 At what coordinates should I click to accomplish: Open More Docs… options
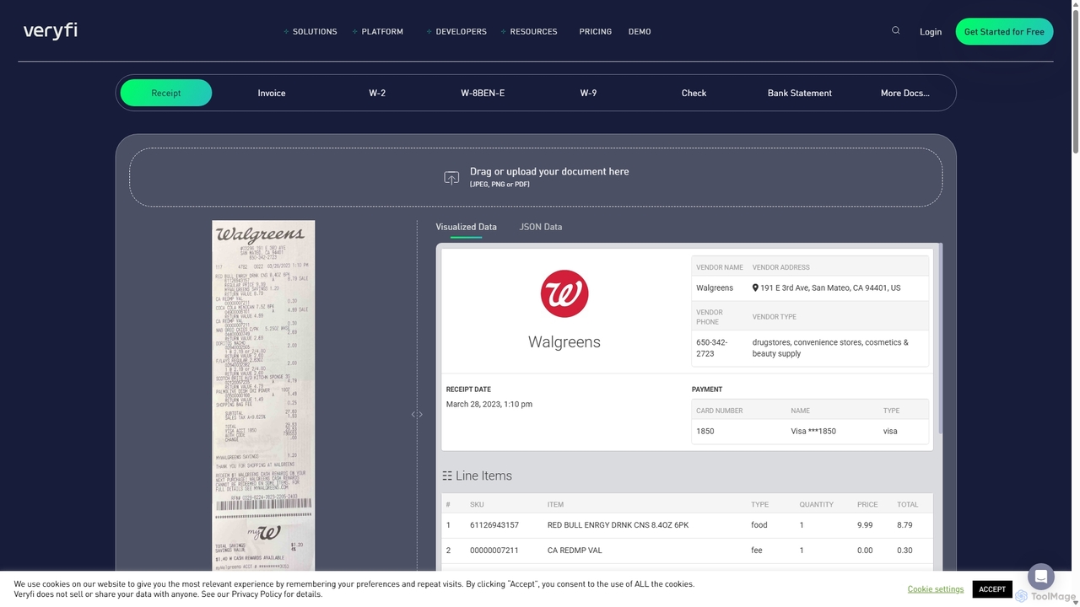tap(904, 93)
